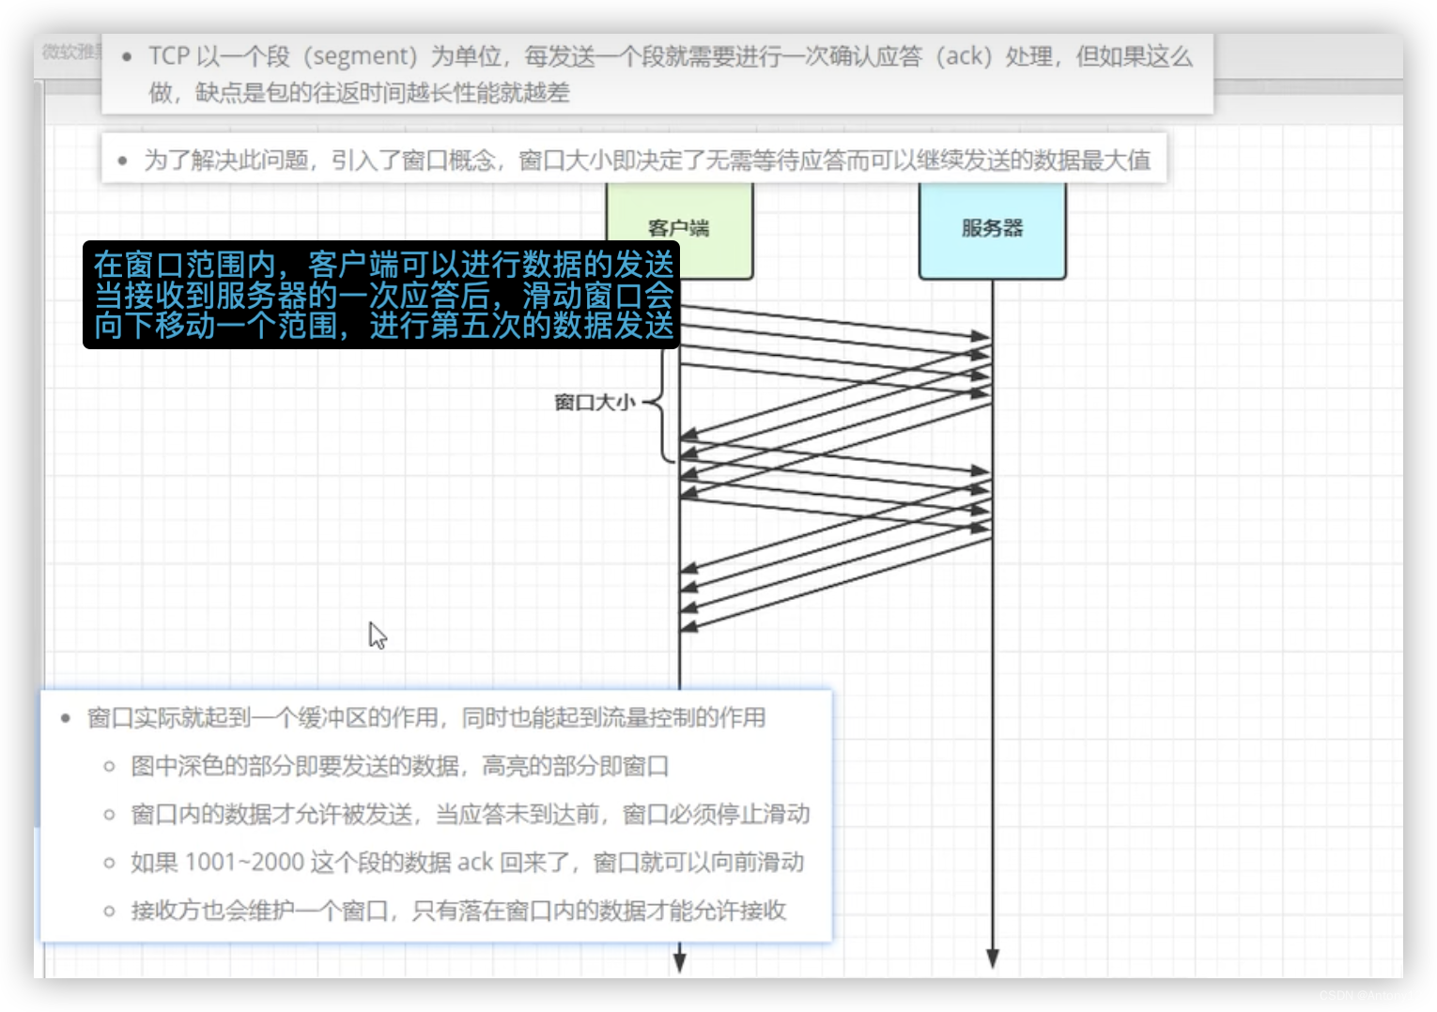Click the sub-bullet containing '1001~2000 这个段的数据 ack'
The height and width of the screenshot is (1012, 1437).
pos(467,862)
